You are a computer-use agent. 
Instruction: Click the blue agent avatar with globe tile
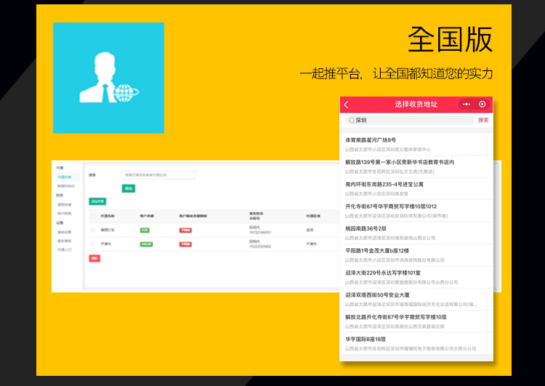click(x=108, y=78)
